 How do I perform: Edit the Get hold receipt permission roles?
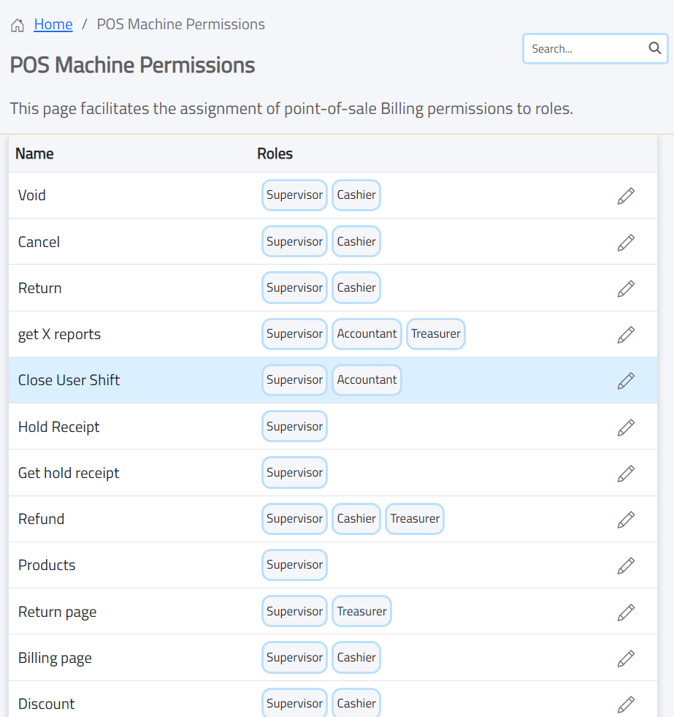[x=626, y=473]
